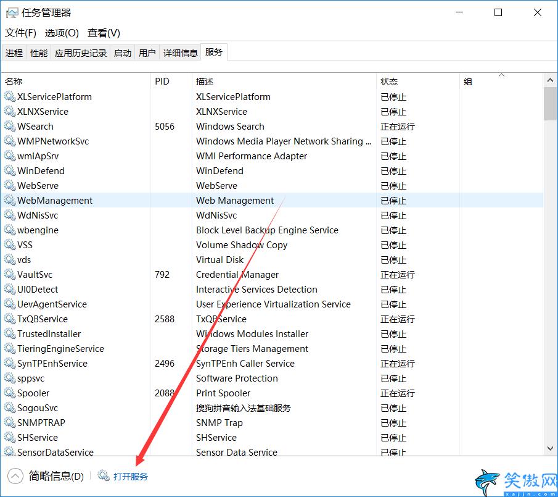Screen dimensions: 558x497
Task: Click the gear icon beside TieringEngineService
Action: [10, 348]
